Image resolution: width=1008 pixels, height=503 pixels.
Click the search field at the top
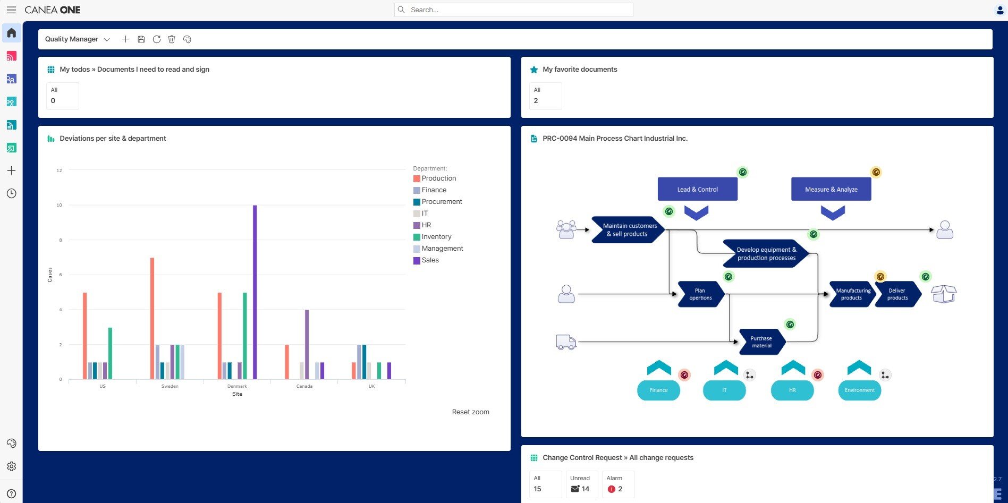click(513, 10)
